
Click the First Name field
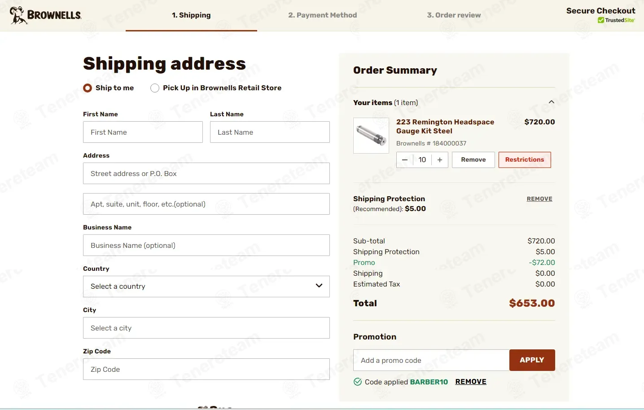tap(143, 132)
